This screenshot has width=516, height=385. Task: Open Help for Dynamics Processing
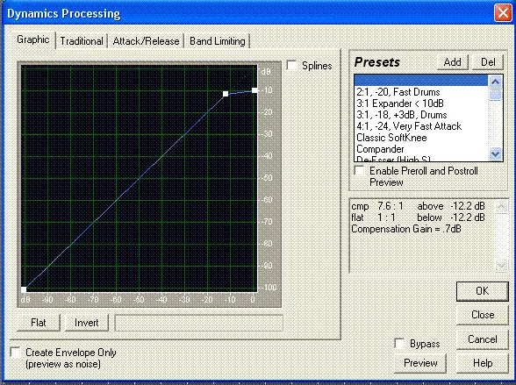(483, 363)
